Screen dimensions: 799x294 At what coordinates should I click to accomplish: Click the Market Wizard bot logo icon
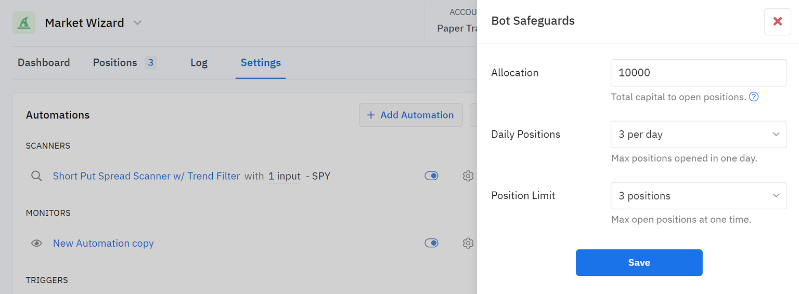pos(23,23)
